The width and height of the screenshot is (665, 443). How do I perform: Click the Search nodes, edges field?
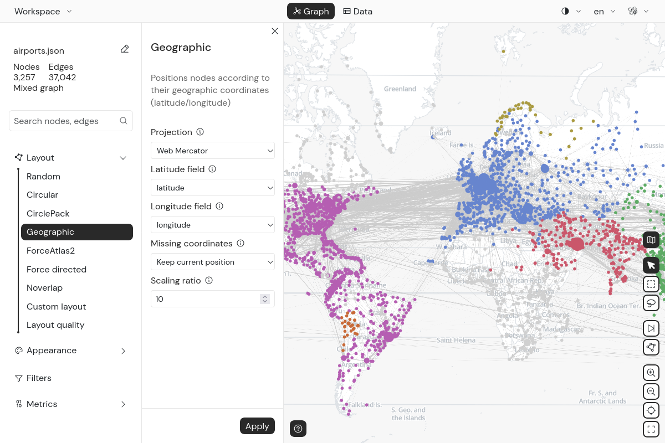[x=71, y=121]
